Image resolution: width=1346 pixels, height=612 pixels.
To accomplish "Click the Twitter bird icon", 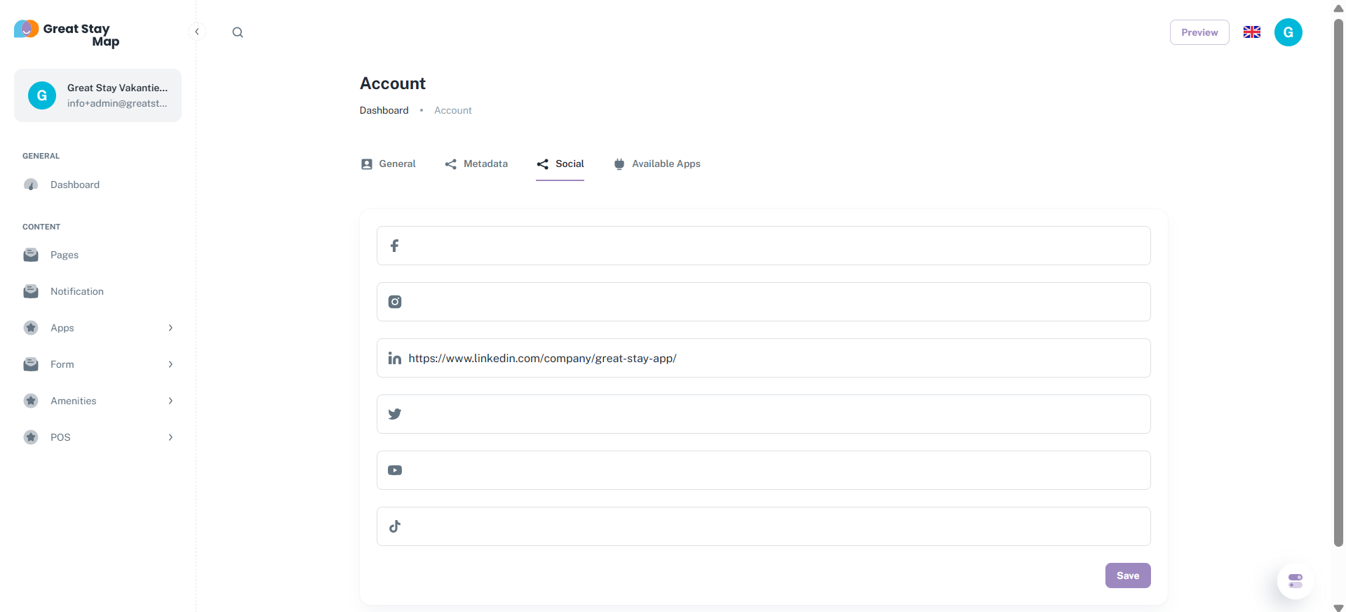I will 395,414.
